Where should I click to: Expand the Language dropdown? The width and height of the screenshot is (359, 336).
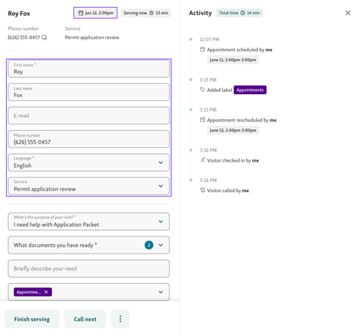(160, 163)
